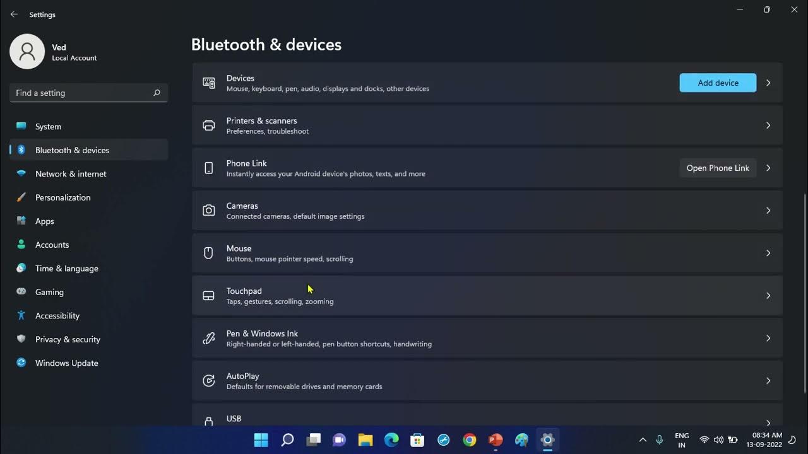
Task: Click the Touchpad title text
Action: [x=244, y=291]
